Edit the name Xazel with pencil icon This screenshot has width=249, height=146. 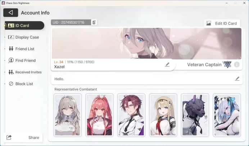167,65
